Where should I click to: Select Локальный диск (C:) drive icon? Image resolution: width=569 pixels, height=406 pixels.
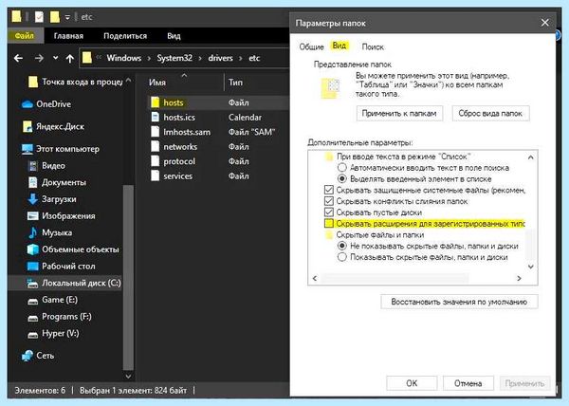pyautogui.click(x=33, y=283)
